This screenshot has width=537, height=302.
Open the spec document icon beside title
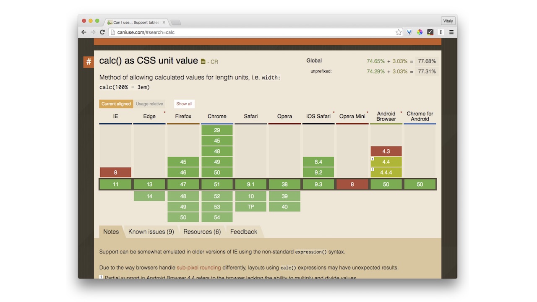tap(203, 62)
